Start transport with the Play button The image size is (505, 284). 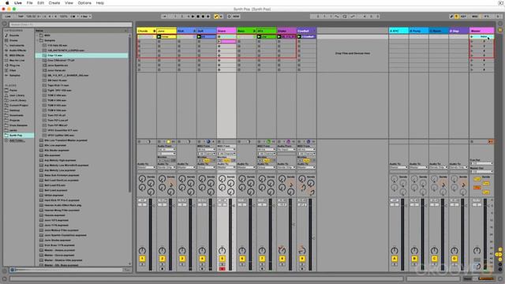(193, 16)
